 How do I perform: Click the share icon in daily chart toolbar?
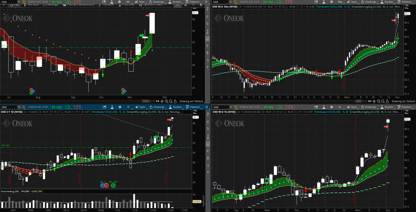(104, 107)
